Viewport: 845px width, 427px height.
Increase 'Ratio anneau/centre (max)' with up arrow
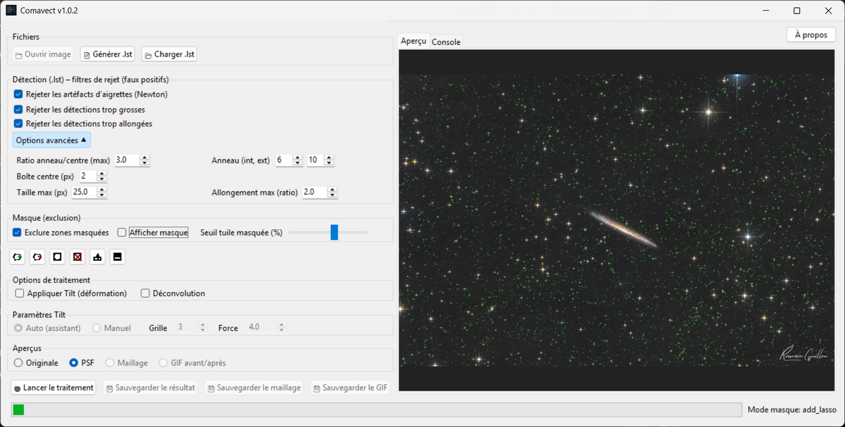[145, 157]
